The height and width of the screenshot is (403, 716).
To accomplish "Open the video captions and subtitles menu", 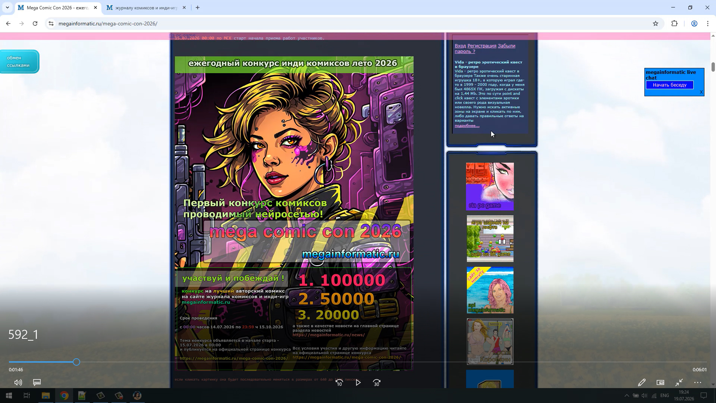I will (x=37, y=382).
